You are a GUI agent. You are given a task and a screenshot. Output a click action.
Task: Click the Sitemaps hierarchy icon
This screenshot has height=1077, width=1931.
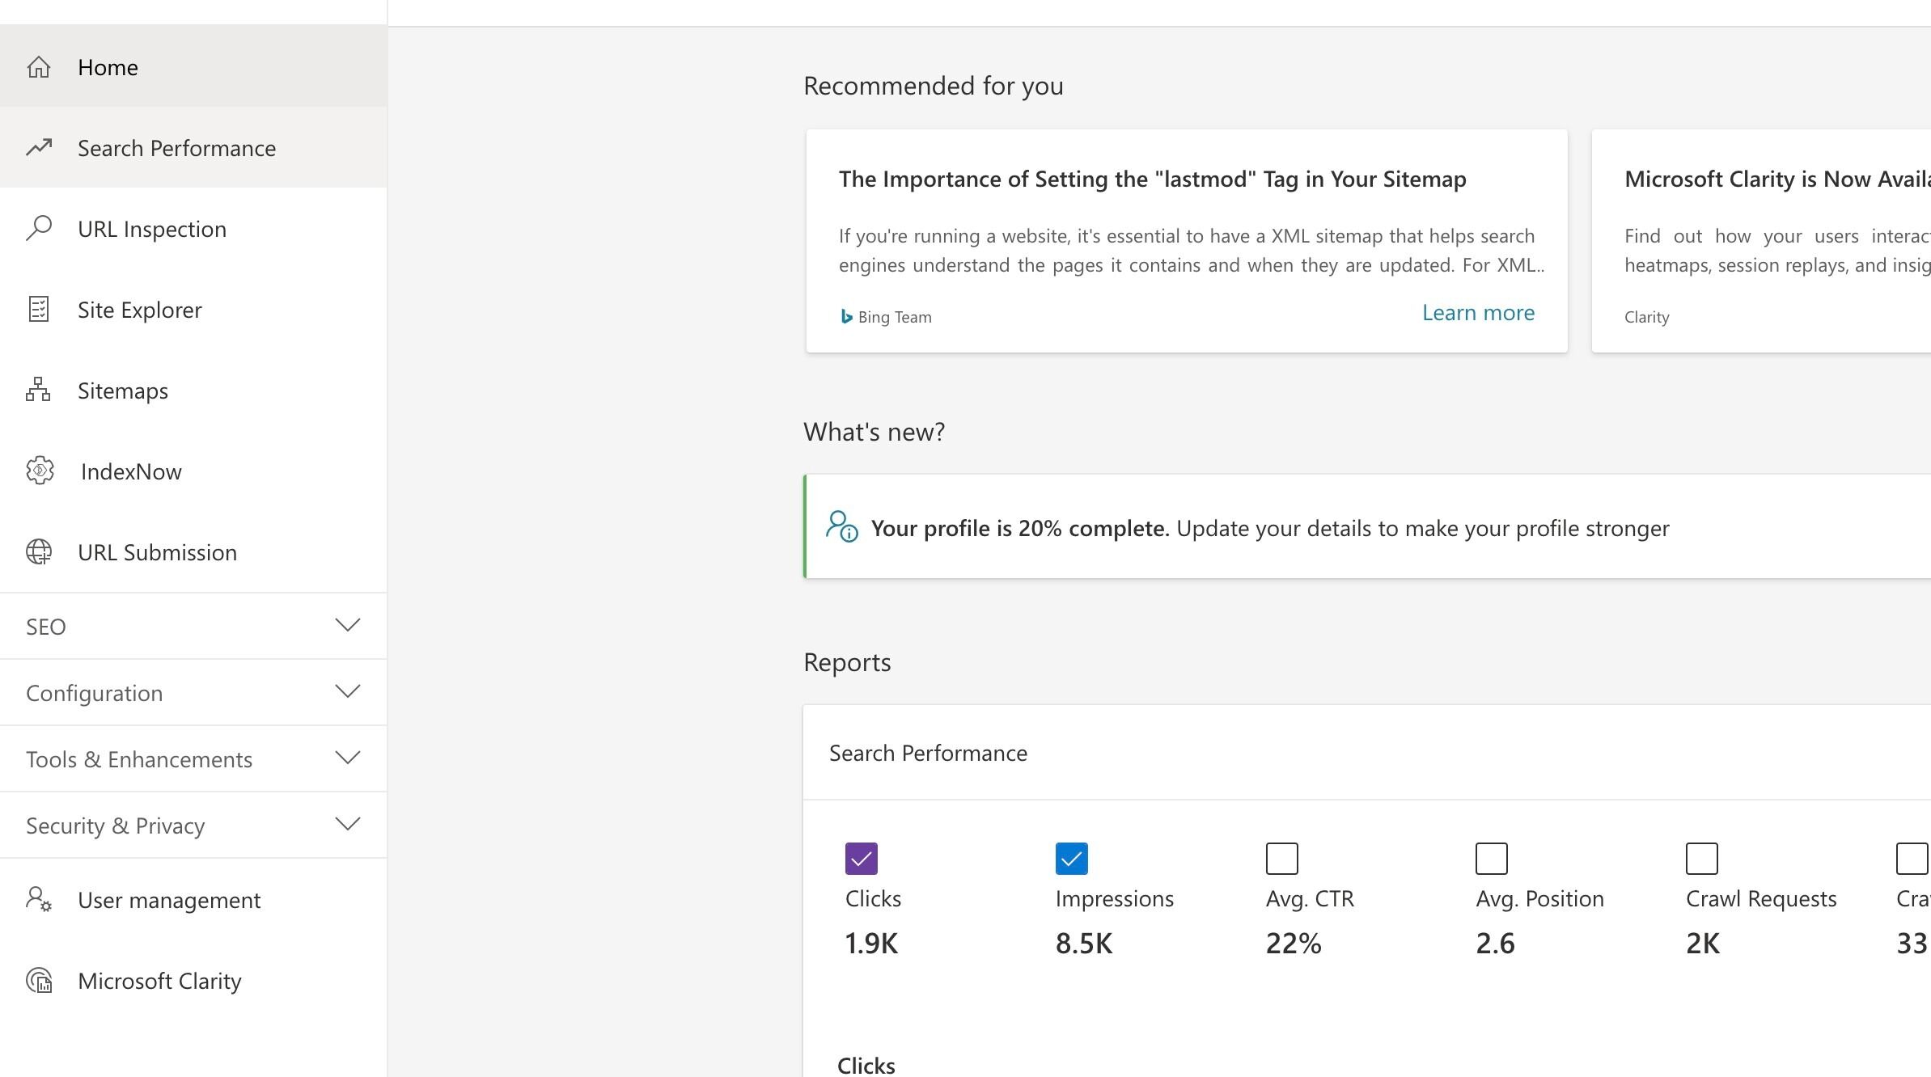pyautogui.click(x=38, y=389)
